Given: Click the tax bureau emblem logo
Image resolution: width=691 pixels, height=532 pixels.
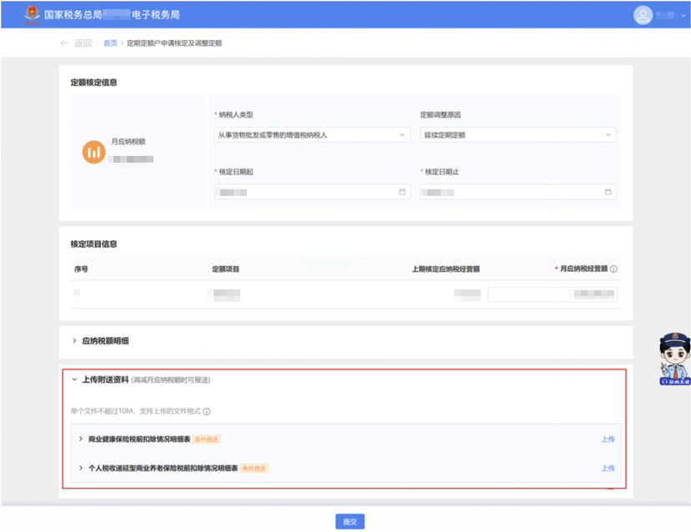Looking at the screenshot, I should pyautogui.click(x=32, y=15).
